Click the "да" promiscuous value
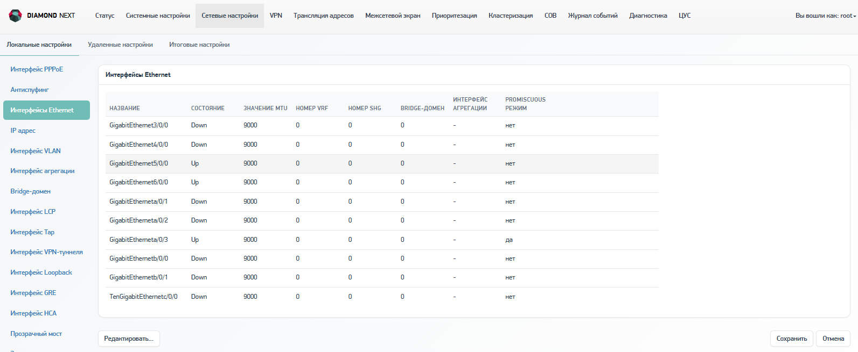Viewport: 858px width, 352px height. click(x=509, y=240)
